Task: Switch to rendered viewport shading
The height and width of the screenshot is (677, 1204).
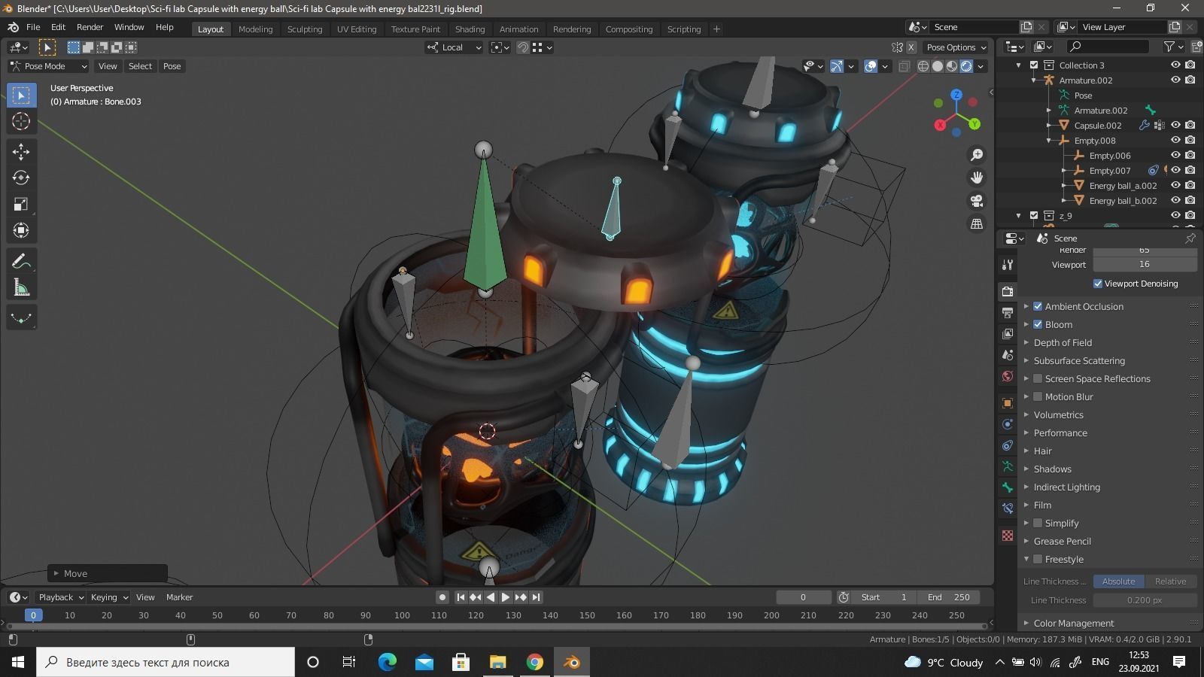Action: [x=966, y=66]
